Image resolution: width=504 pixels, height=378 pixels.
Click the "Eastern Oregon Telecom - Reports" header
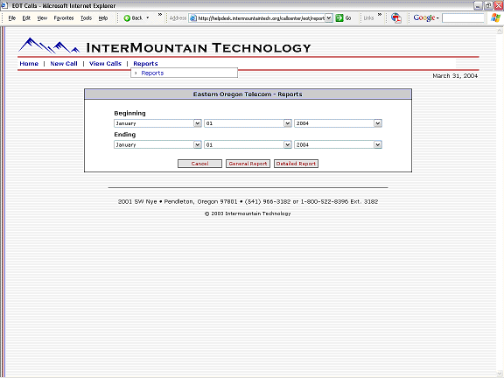click(x=248, y=94)
